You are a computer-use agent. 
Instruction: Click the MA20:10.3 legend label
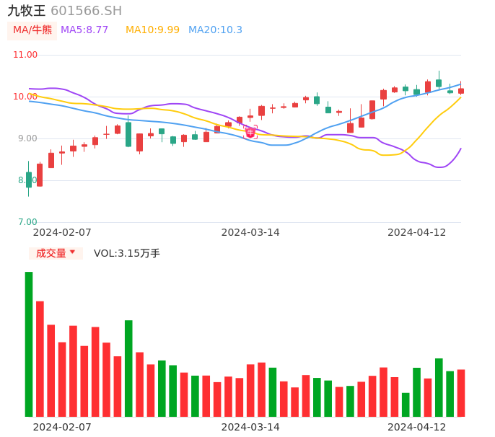coord(215,30)
